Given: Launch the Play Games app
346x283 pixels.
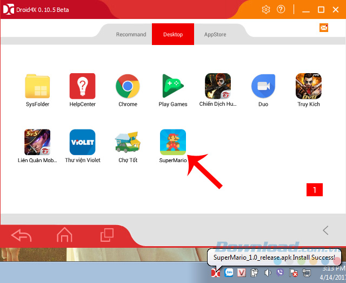Looking at the screenshot, I should tap(173, 86).
